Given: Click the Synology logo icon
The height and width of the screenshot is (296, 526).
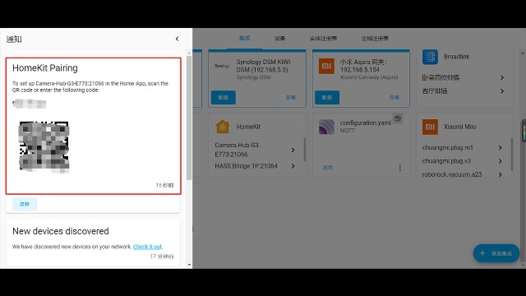Looking at the screenshot, I should 222,66.
